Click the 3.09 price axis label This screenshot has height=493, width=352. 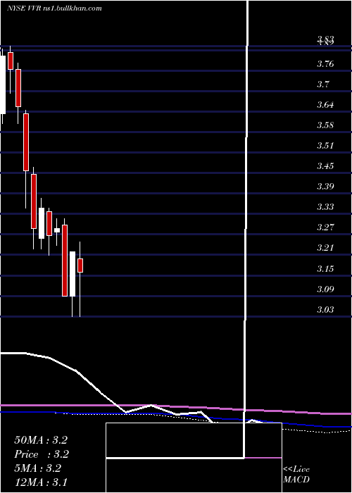[325, 289]
